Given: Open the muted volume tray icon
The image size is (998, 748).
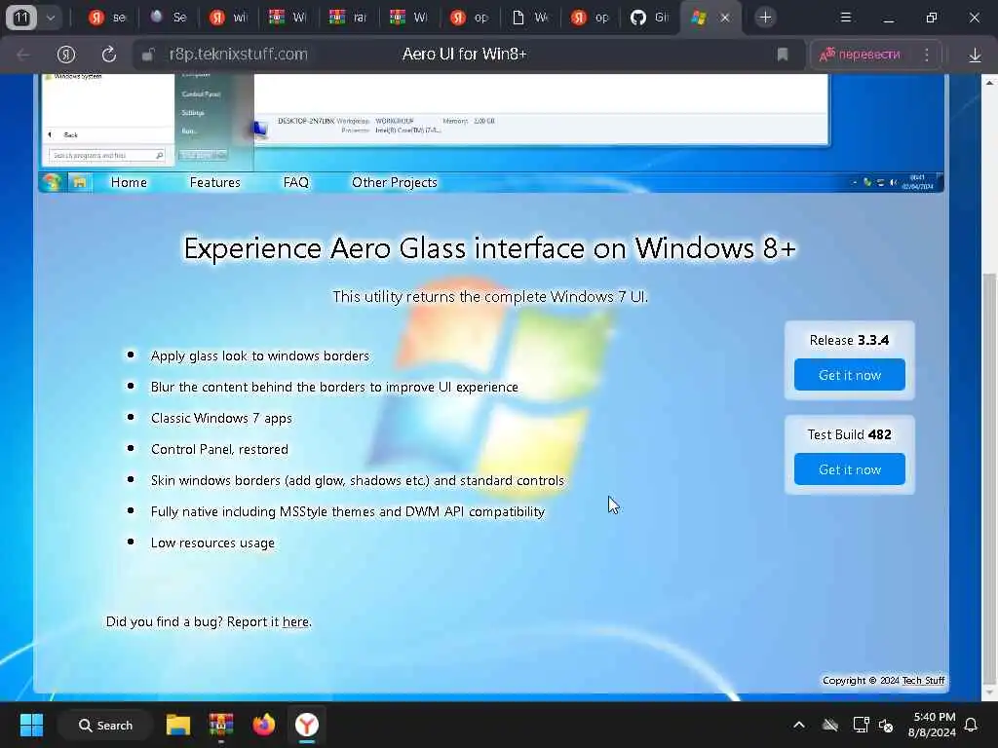Looking at the screenshot, I should (x=886, y=725).
